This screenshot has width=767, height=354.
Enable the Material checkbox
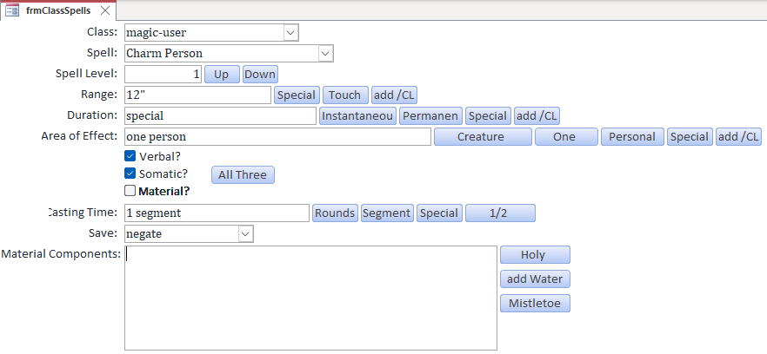click(x=130, y=191)
